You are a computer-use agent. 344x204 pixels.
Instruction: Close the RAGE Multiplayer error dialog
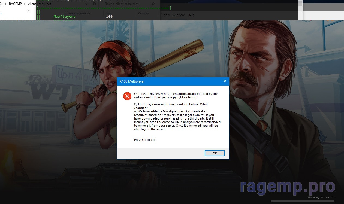(225, 81)
